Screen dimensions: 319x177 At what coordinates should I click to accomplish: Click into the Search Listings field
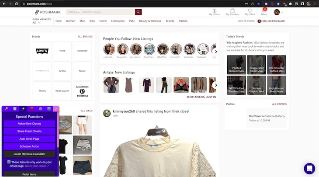(x=108, y=12)
